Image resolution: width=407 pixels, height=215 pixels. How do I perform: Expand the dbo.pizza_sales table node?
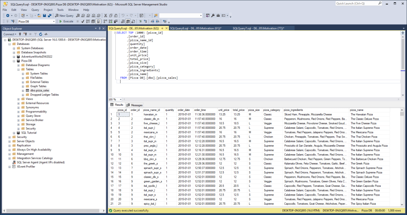(23, 91)
